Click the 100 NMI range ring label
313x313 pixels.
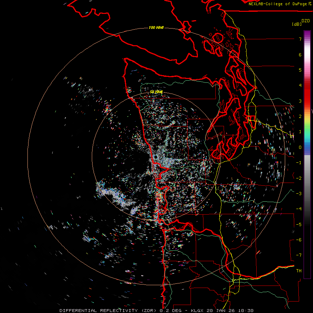(x=156, y=27)
